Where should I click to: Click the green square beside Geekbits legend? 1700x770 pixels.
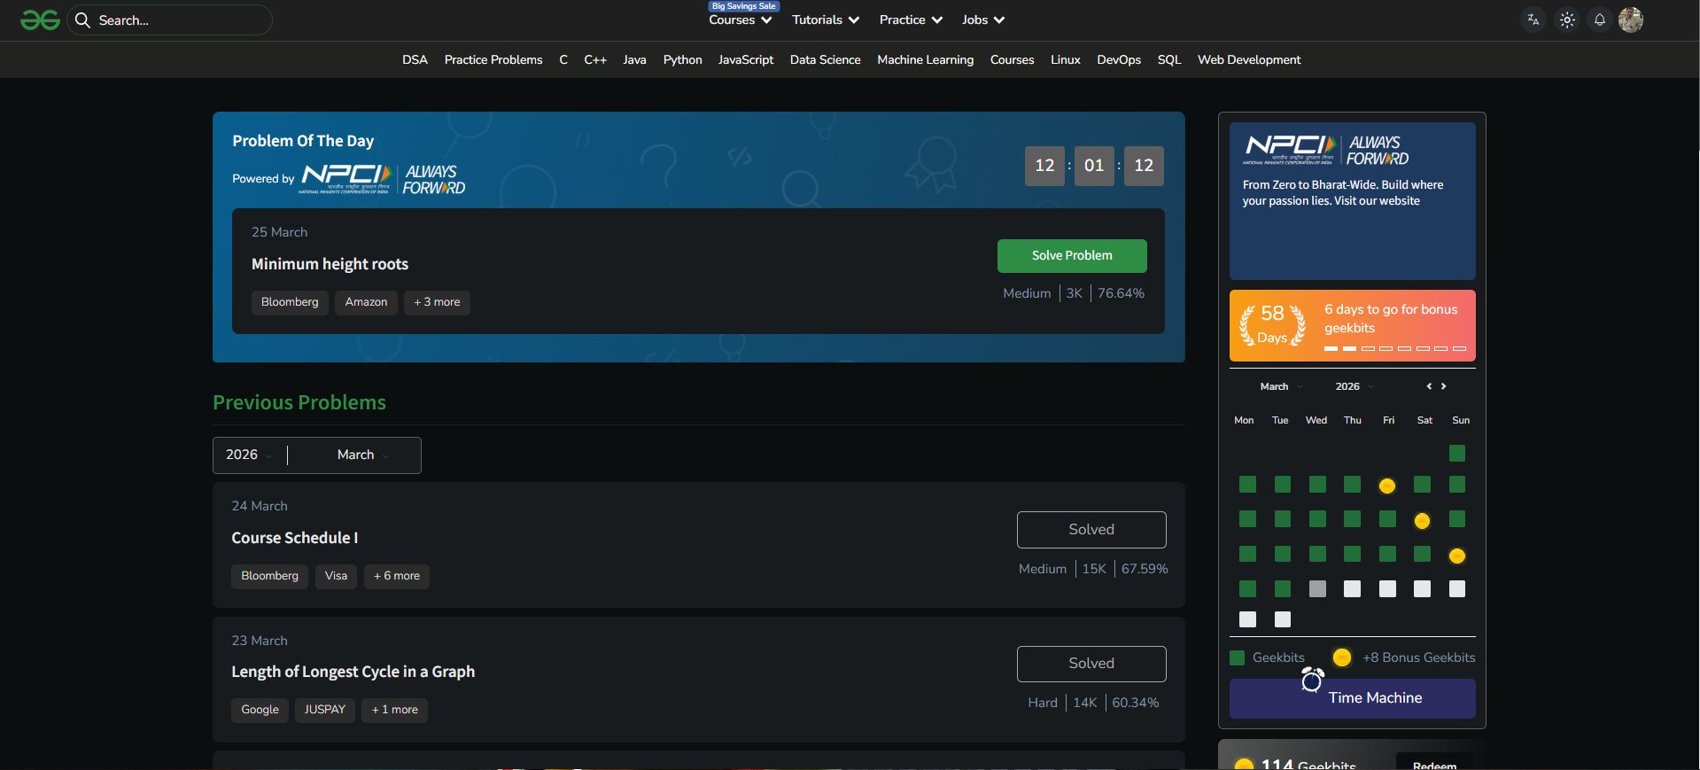1238,657
